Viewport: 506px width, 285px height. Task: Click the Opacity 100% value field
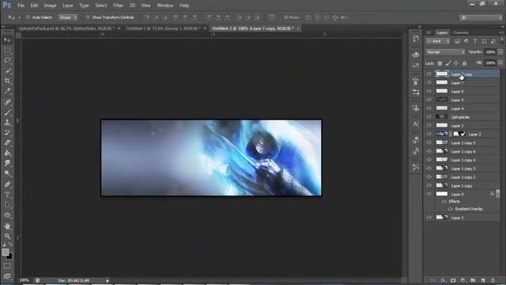[490, 52]
